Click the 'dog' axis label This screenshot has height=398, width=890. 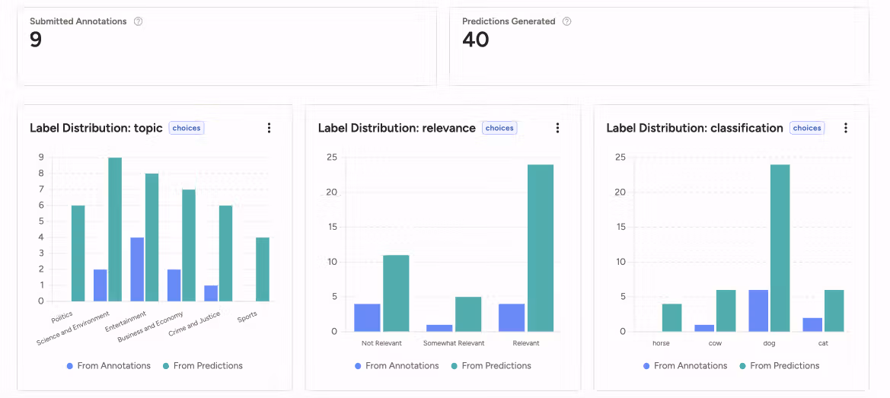[x=770, y=343]
